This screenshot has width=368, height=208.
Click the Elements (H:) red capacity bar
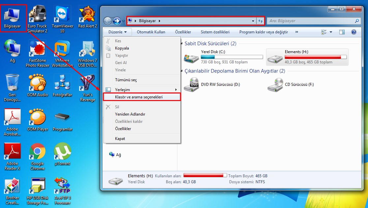(x=316, y=57)
